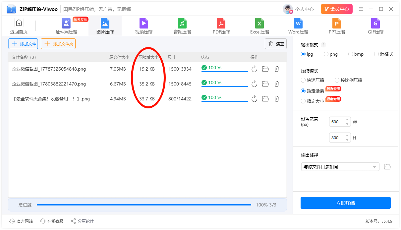The image size is (401, 230).
Task: Delete 企业微信截图_17803882221470.png from list
Action: tap(277, 84)
